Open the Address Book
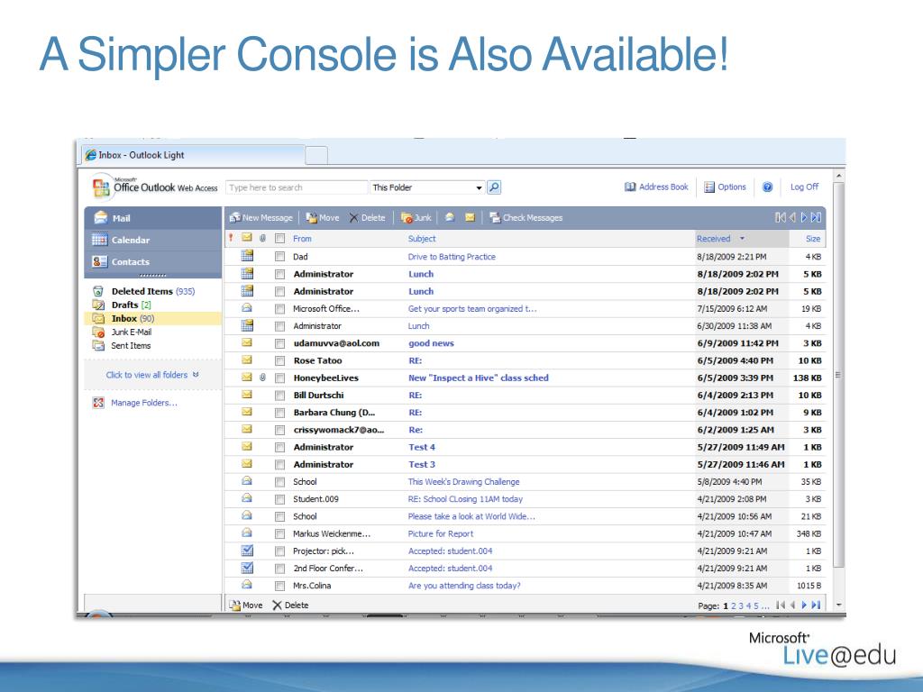923x692 pixels. (x=656, y=187)
